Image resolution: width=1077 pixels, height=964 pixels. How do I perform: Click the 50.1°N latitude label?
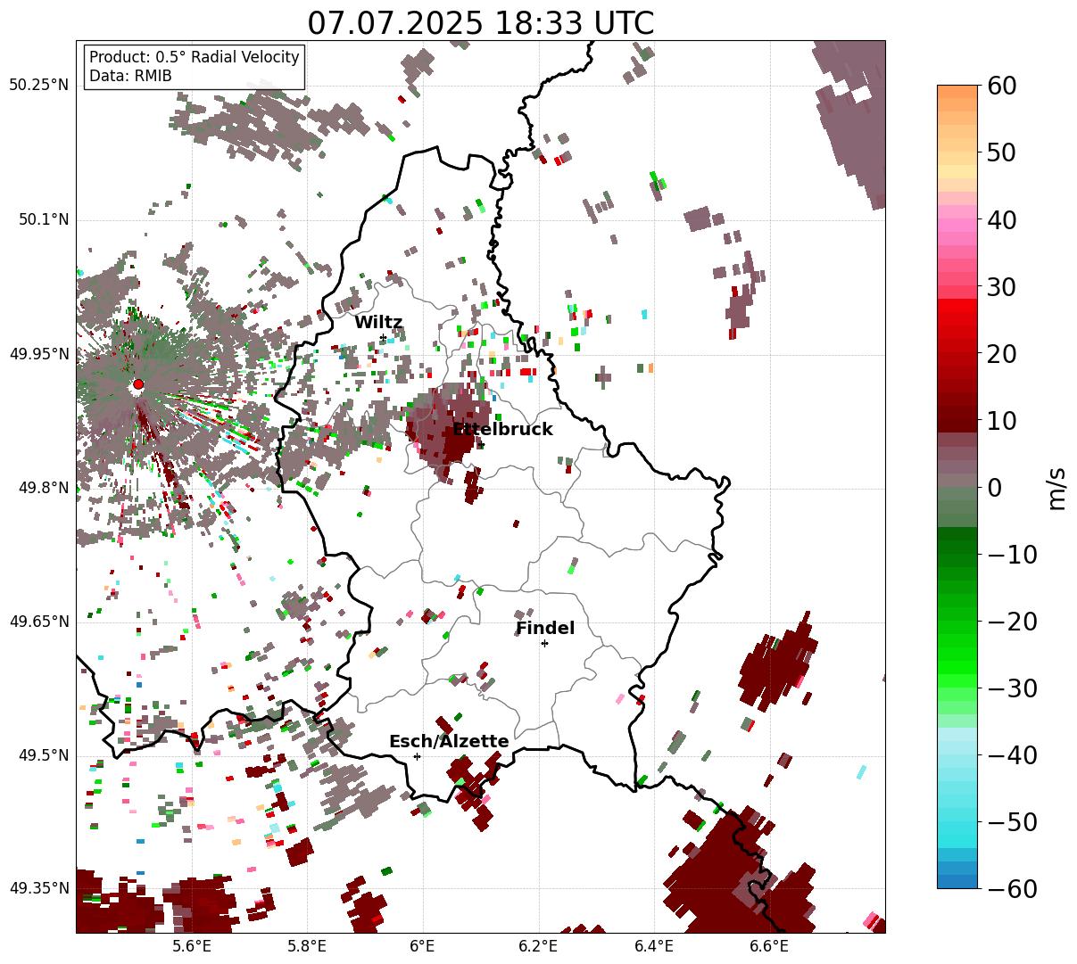pyautogui.click(x=43, y=220)
